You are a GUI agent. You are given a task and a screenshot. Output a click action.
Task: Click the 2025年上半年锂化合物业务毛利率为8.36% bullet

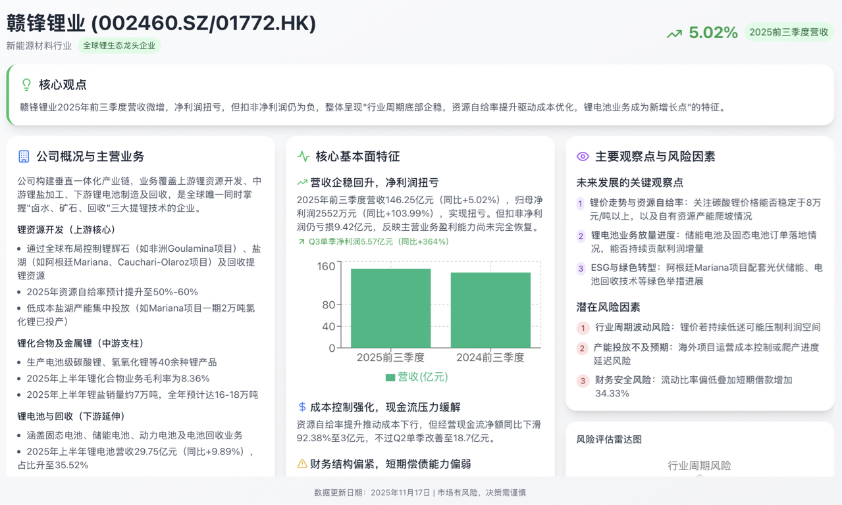(x=118, y=379)
